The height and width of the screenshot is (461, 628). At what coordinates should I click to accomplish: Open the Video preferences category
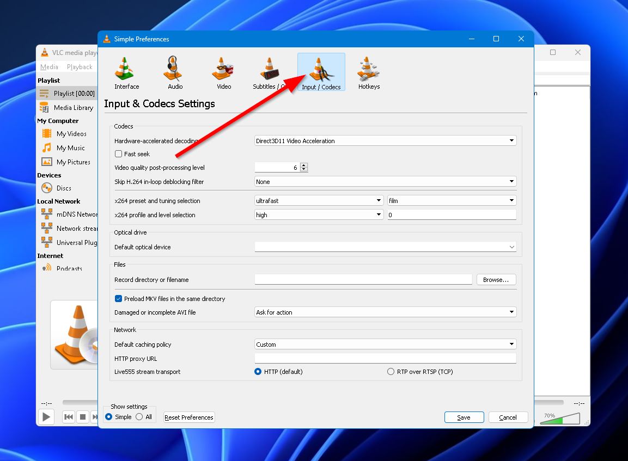point(223,73)
